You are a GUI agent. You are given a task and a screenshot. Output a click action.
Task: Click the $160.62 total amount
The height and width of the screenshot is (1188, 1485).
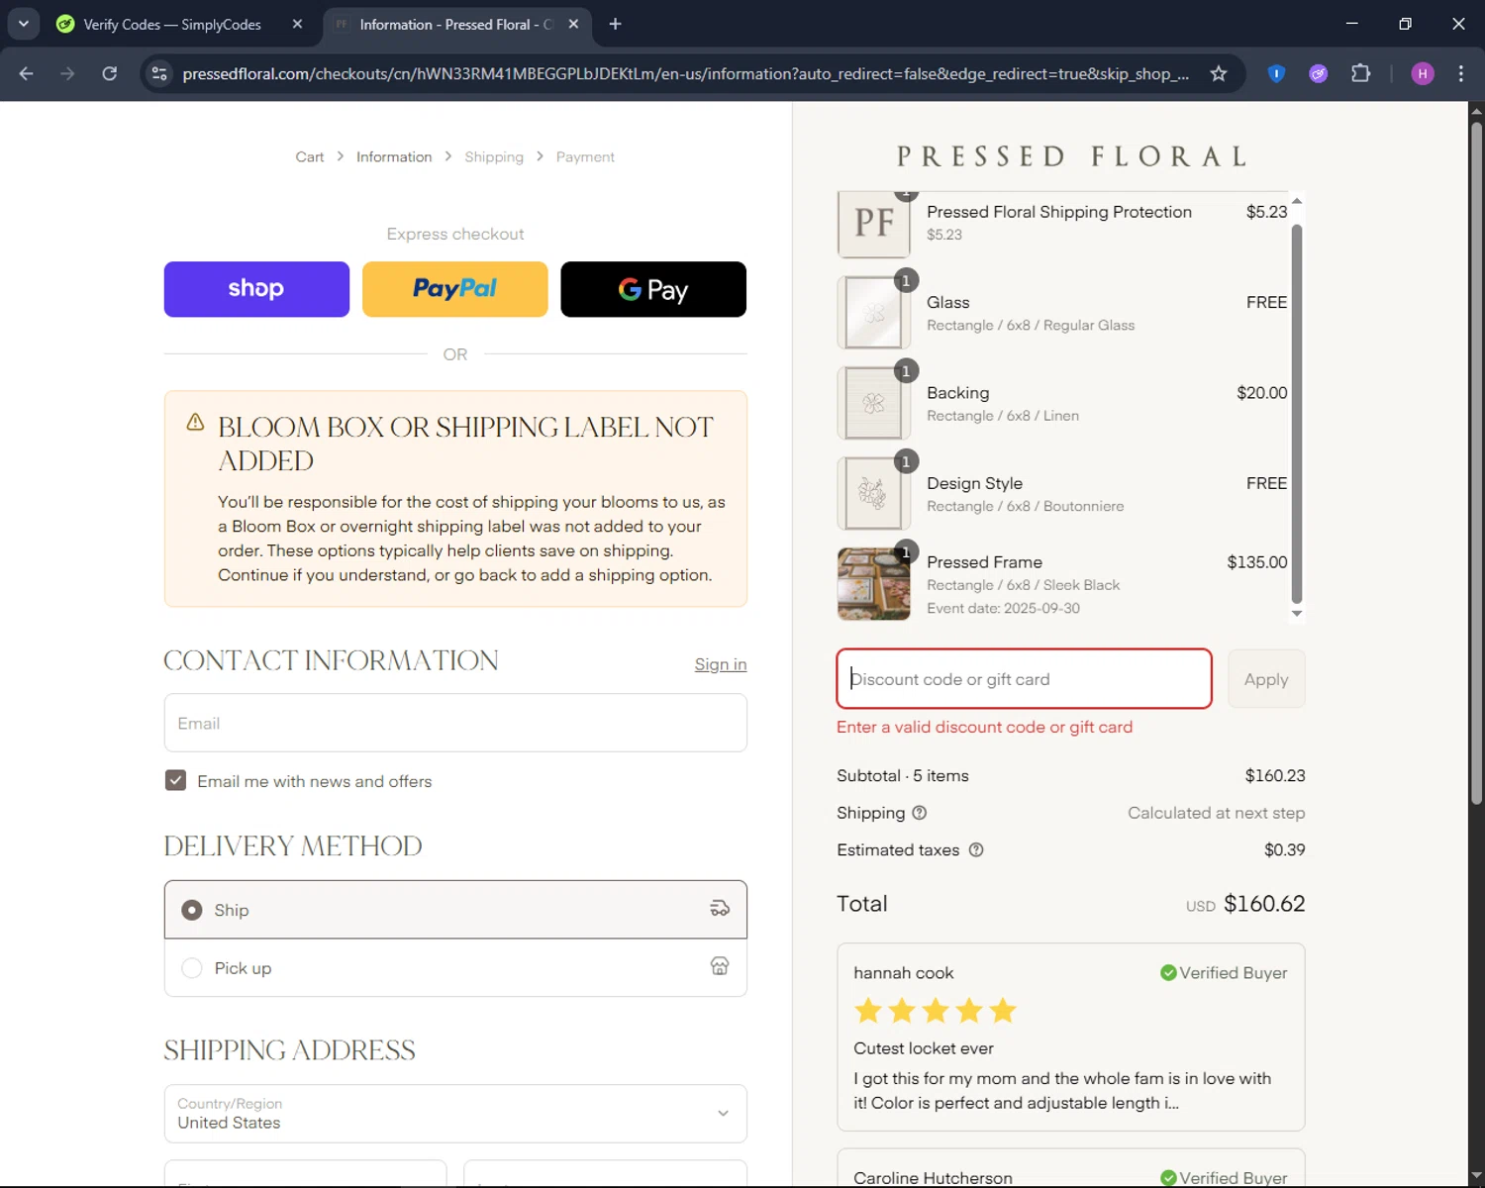coord(1264,904)
